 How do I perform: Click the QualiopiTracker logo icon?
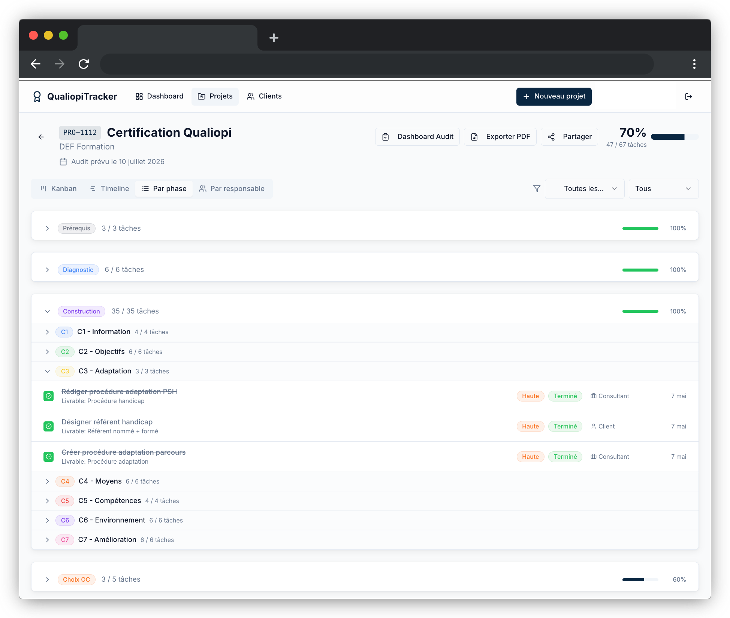[x=37, y=97]
